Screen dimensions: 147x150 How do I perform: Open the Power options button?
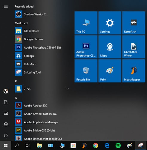(x=6, y=136)
